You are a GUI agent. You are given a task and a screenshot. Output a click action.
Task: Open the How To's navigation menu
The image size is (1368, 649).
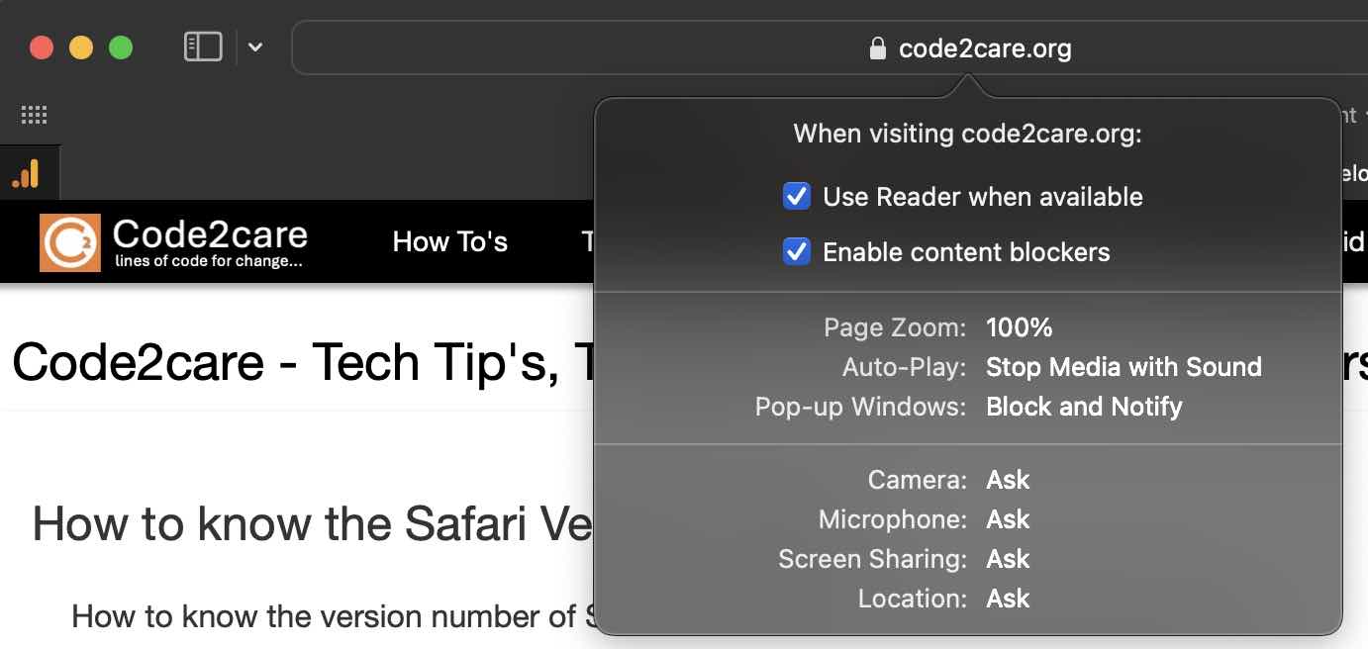click(x=450, y=241)
